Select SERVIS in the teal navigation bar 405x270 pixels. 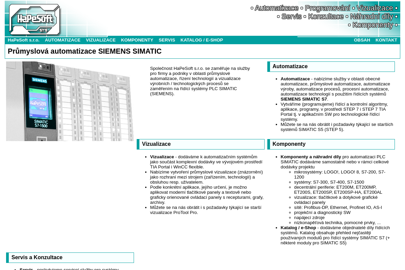(167, 40)
